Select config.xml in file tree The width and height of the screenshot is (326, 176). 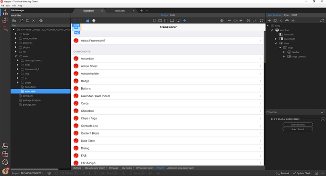[28, 96]
